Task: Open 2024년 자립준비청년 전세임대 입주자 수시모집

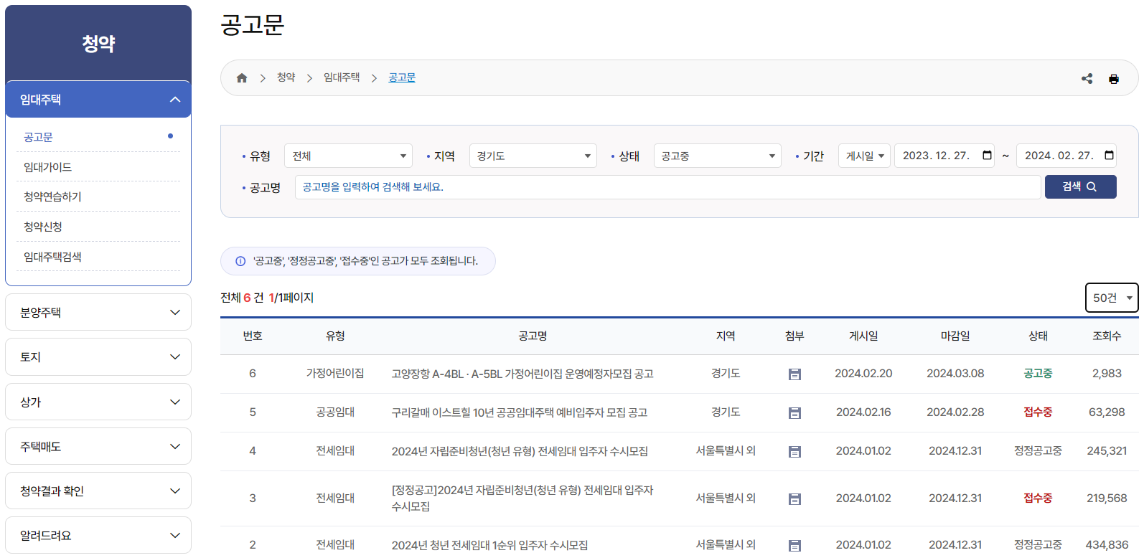Action: pyautogui.click(x=520, y=451)
